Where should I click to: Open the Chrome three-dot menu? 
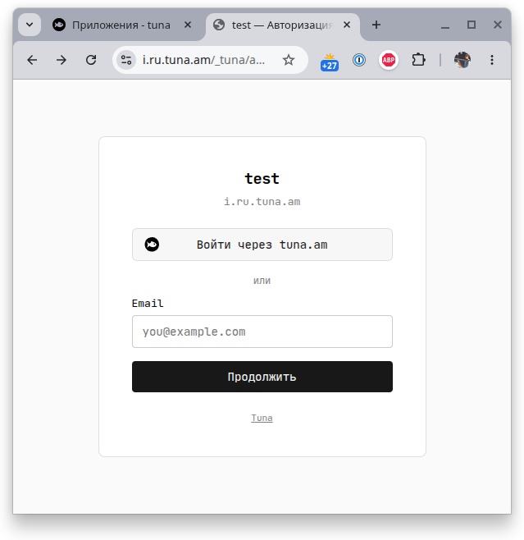pos(492,60)
